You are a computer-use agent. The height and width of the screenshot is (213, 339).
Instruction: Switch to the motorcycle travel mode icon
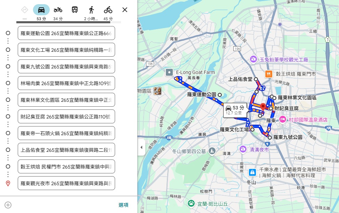pyautogui.click(x=58, y=10)
